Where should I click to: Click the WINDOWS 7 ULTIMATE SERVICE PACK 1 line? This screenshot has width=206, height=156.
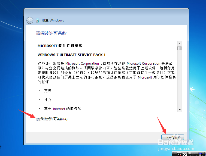click(72, 55)
